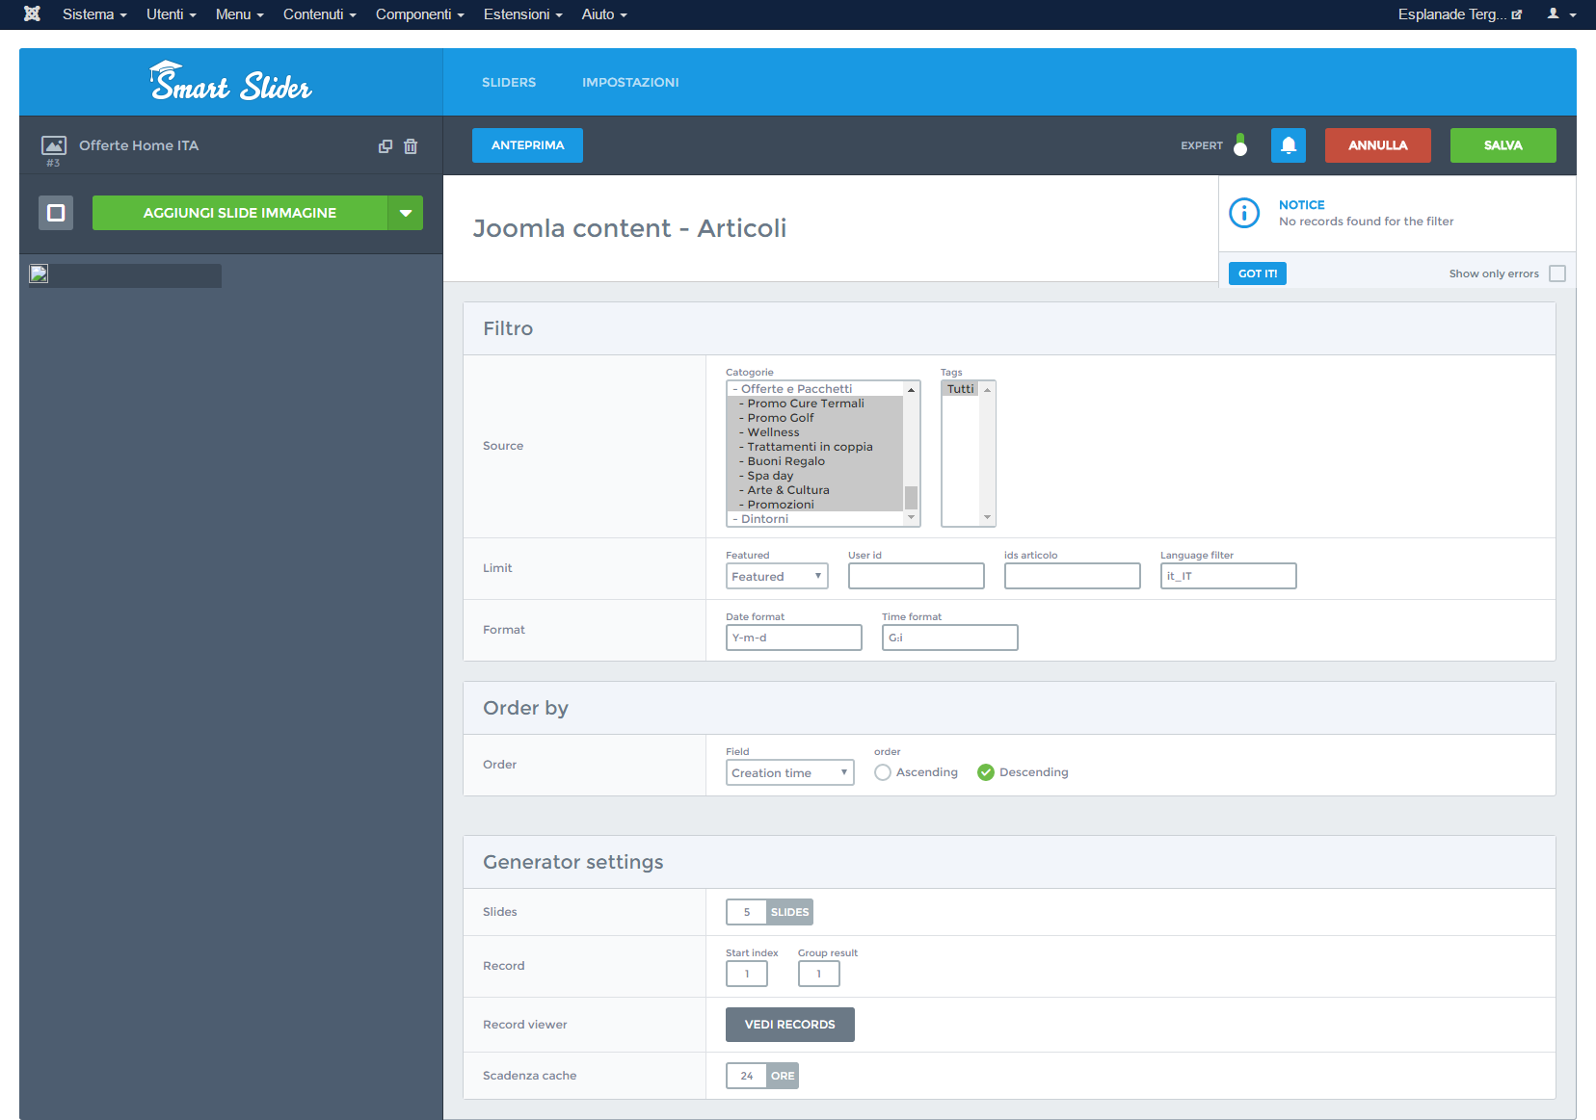Viewport: 1596px width, 1120px height.
Task: Click the Joomla logo icon
Action: coord(32,13)
